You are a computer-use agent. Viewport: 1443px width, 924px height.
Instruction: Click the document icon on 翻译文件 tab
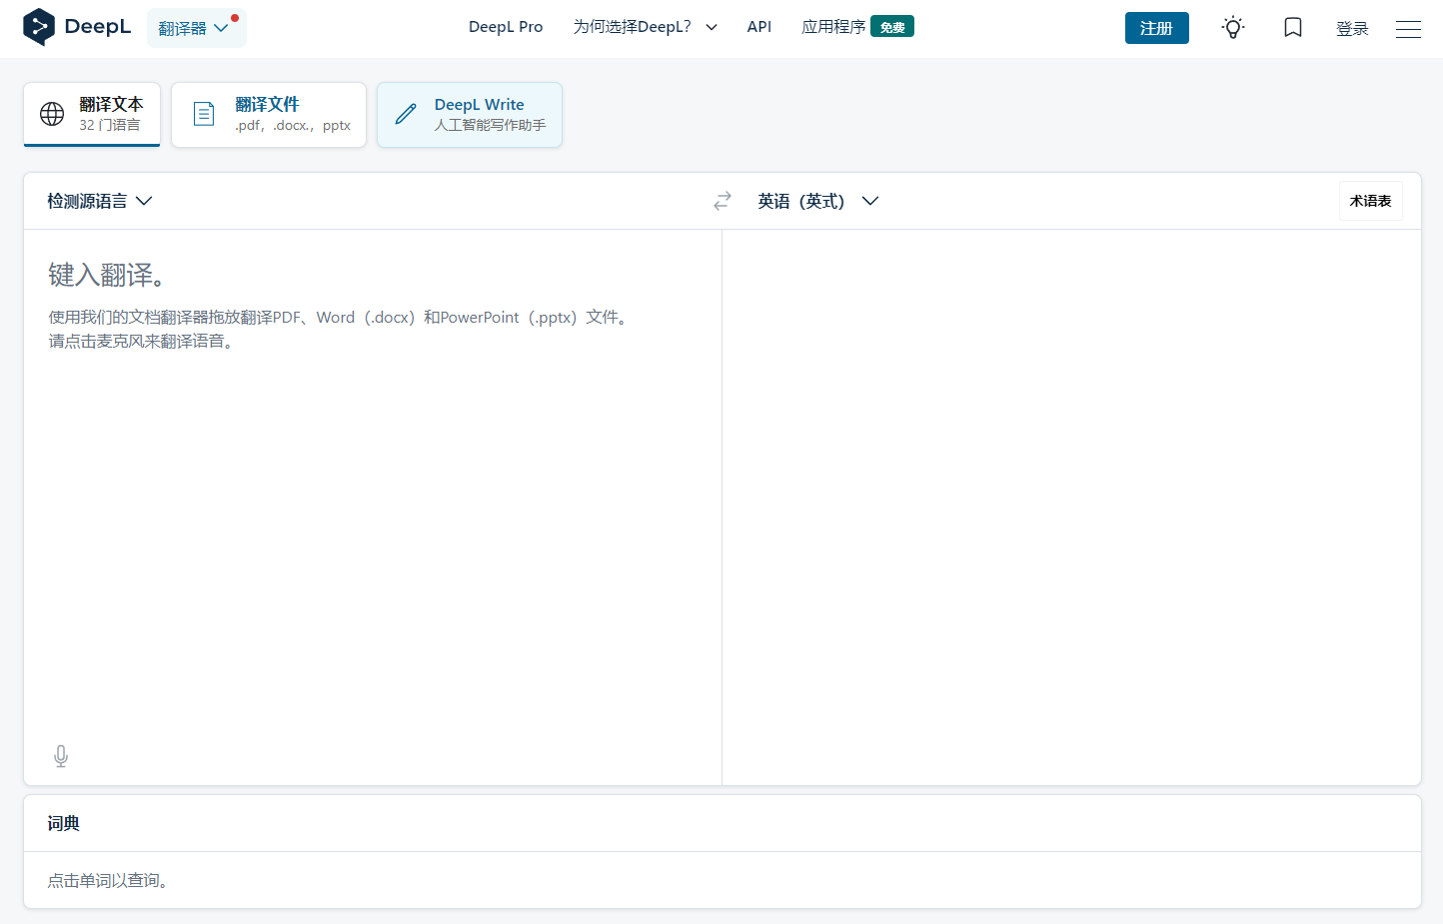click(x=204, y=114)
